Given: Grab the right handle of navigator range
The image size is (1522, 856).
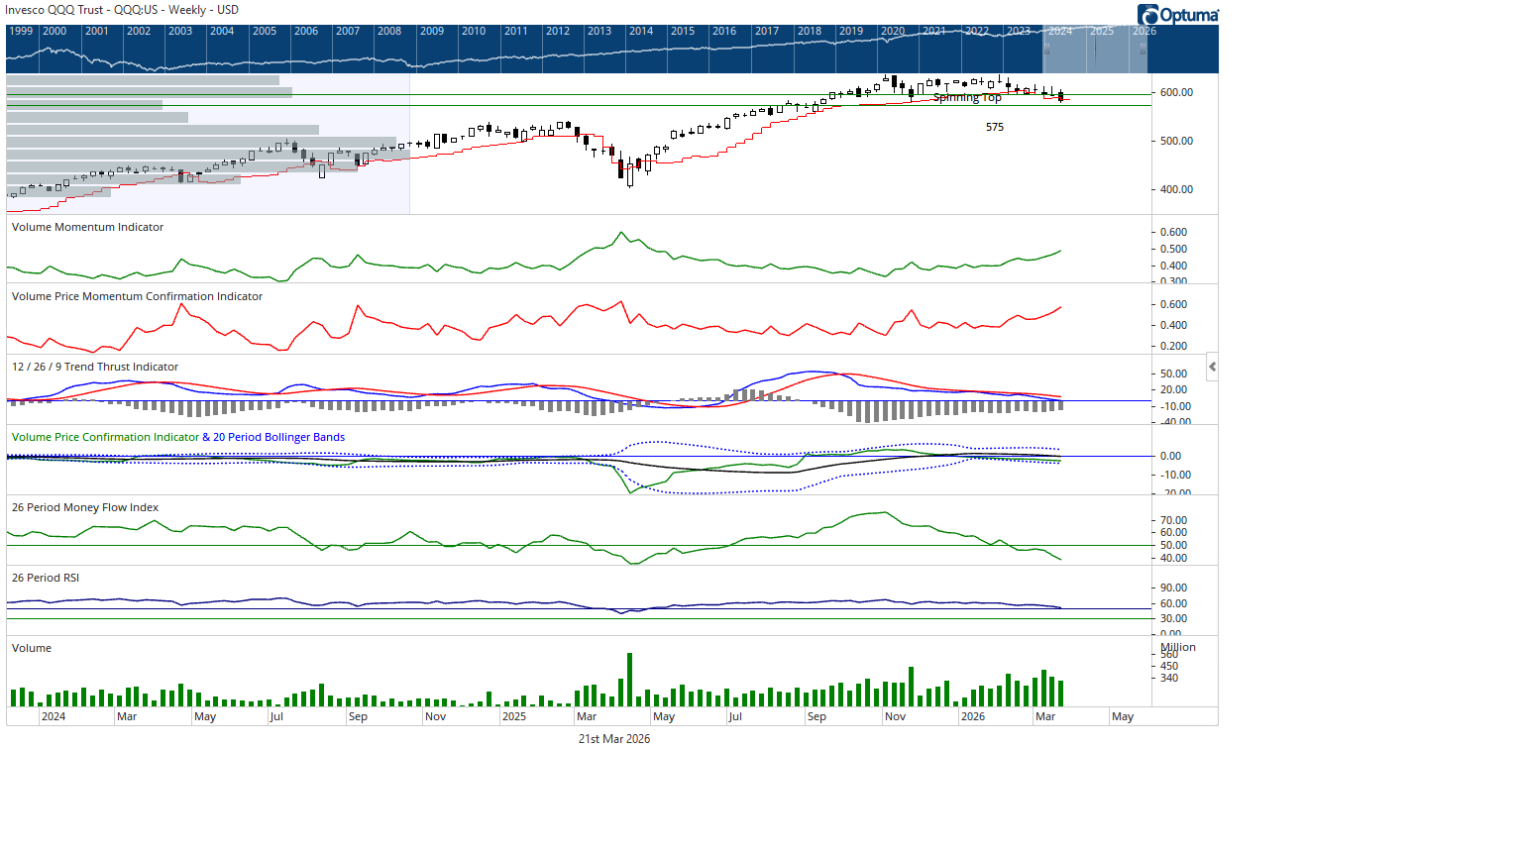Looking at the screenshot, I should coord(1144,49).
